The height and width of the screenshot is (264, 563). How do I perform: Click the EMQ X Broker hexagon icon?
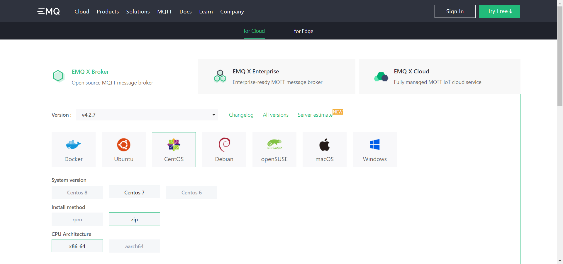click(x=58, y=76)
